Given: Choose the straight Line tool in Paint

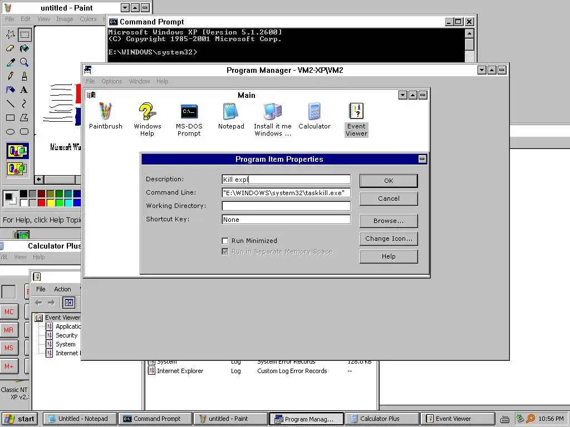Looking at the screenshot, I should [11, 104].
